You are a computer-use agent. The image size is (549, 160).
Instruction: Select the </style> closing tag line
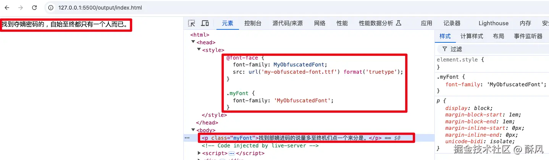214,115
